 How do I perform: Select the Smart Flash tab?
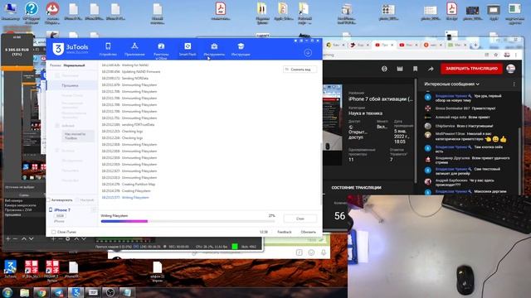coord(188,50)
